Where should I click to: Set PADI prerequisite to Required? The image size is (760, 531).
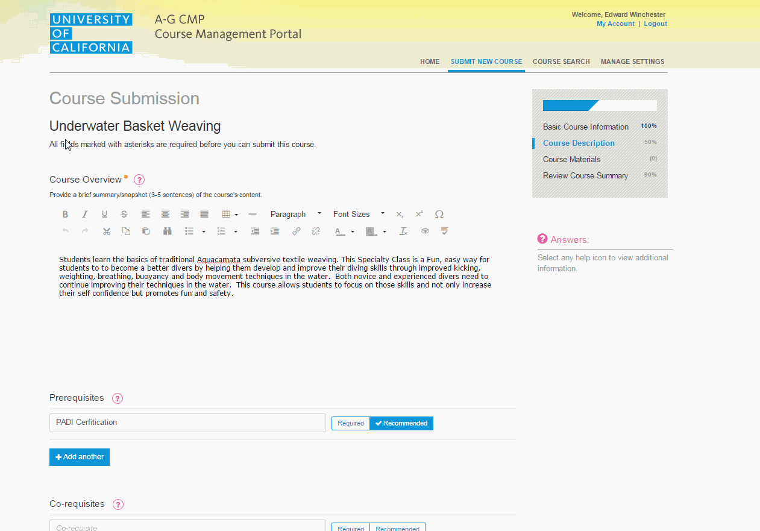(x=351, y=423)
